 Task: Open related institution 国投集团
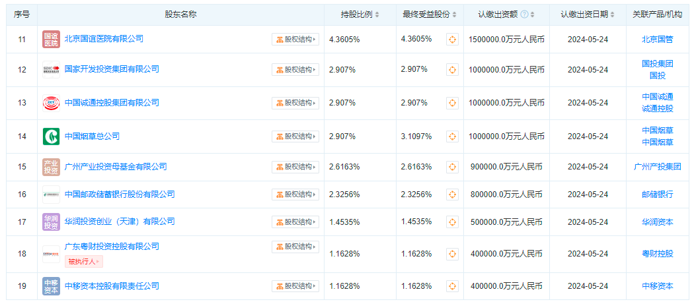pyautogui.click(x=657, y=63)
